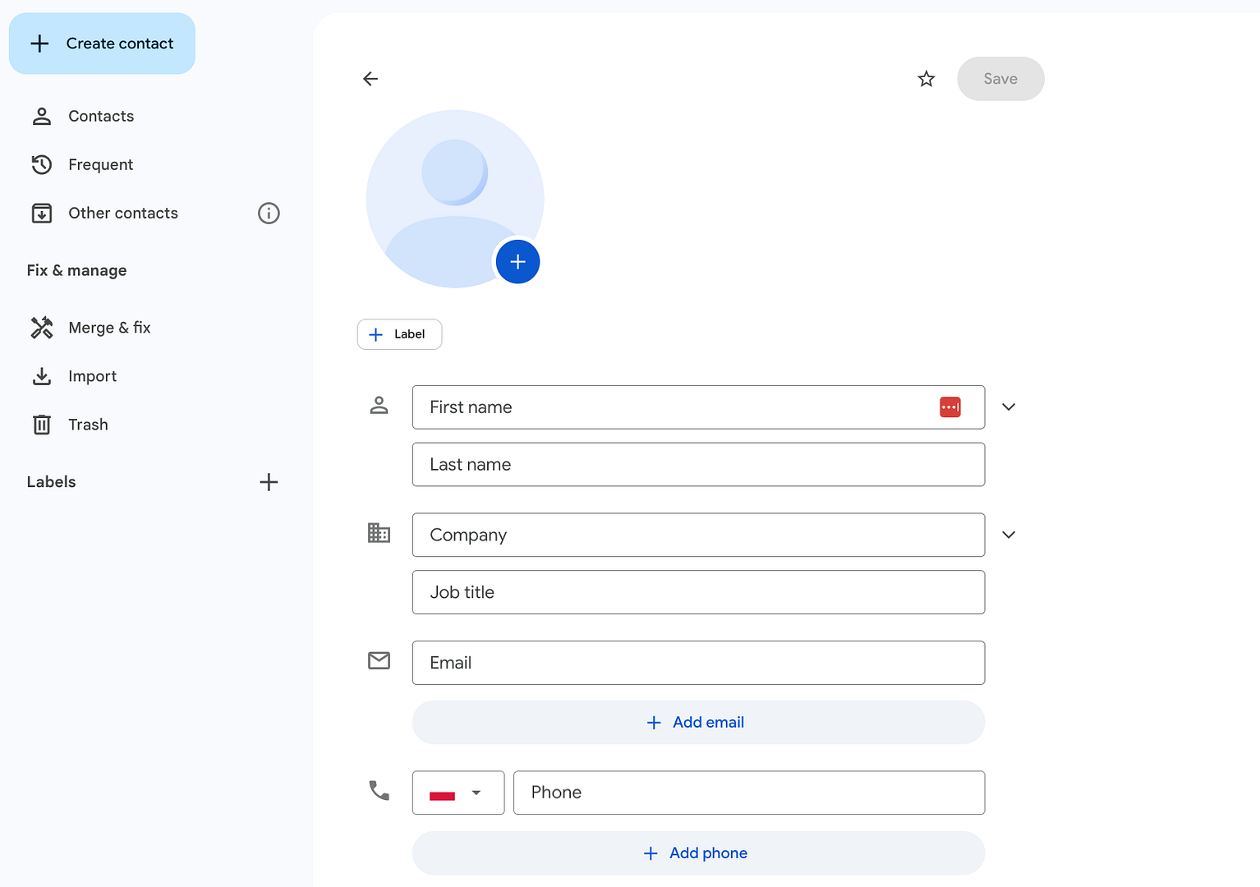Click the blue add photo plus button

[517, 262]
